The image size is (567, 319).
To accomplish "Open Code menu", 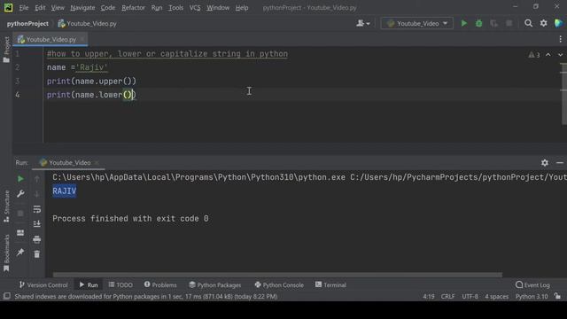I will coord(108,8).
